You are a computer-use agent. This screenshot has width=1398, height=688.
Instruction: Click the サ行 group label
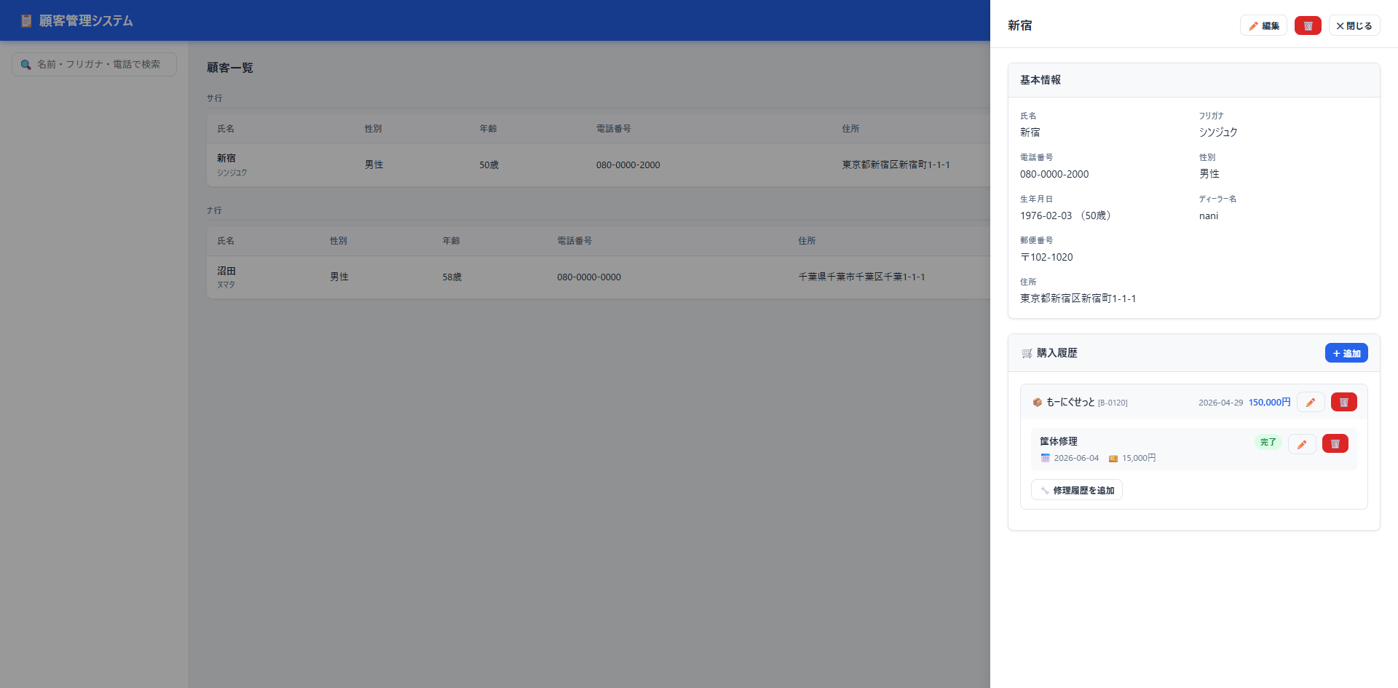coord(214,98)
